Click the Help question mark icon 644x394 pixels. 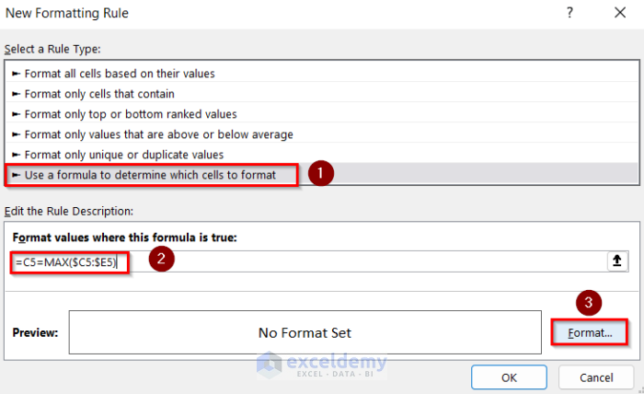click(570, 13)
